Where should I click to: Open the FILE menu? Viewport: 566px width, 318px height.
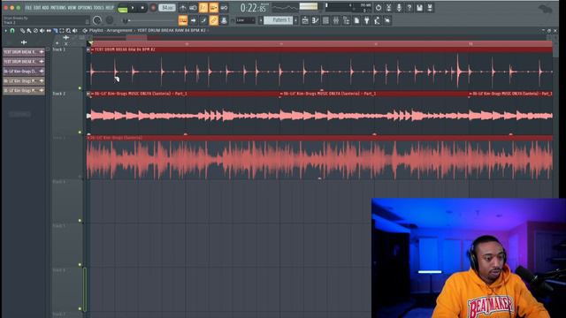tap(28, 8)
